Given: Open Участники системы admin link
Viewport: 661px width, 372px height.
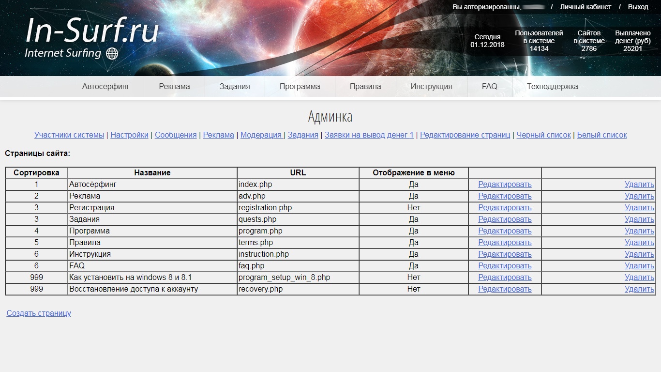Looking at the screenshot, I should (x=69, y=135).
